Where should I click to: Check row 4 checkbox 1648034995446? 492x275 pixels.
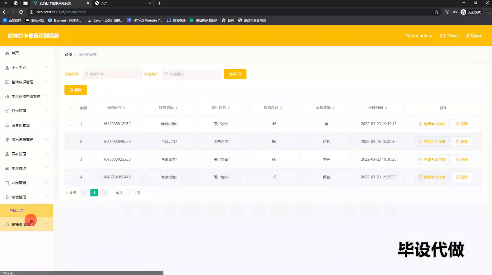[x=70, y=177]
